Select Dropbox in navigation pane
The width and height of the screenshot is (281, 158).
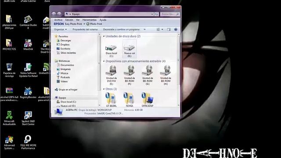[x=63, y=45]
